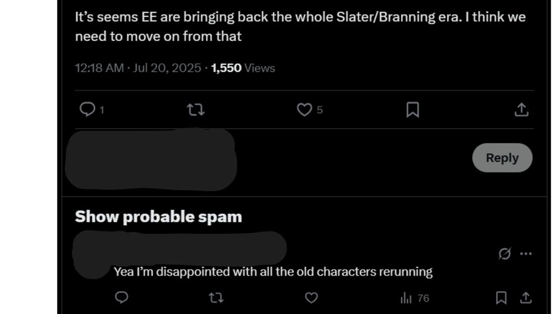Bookmark the main post
Screen dimensions: 559x314
pyautogui.click(x=412, y=109)
